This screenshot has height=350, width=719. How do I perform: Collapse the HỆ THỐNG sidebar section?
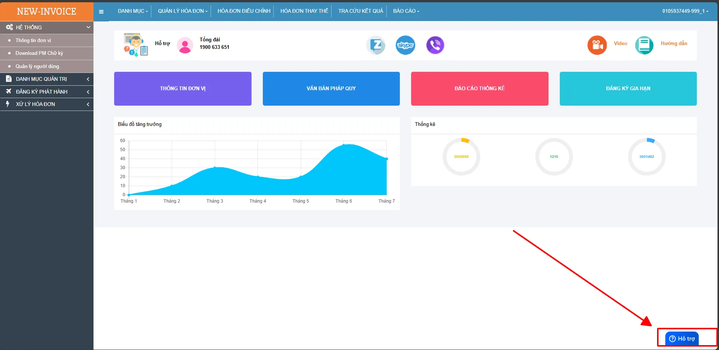click(x=47, y=27)
